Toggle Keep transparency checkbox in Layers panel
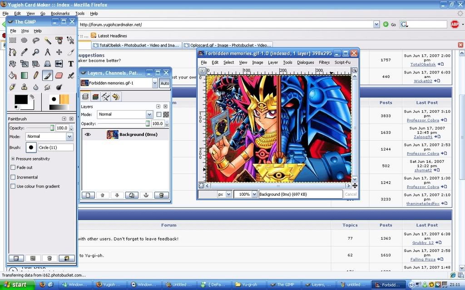The height and width of the screenshot is (290, 465). pos(159,114)
